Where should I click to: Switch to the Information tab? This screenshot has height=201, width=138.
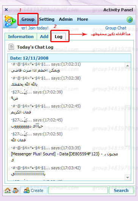click(x=21, y=37)
